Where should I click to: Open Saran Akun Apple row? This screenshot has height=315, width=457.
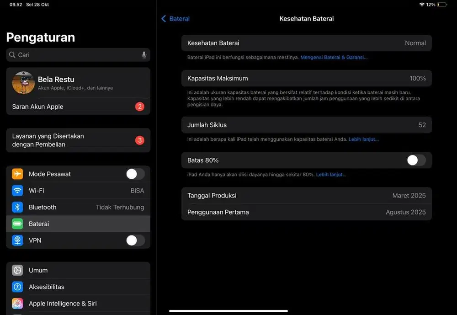tap(78, 107)
